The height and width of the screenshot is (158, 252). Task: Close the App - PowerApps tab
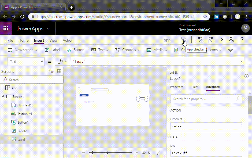tap(61, 7)
